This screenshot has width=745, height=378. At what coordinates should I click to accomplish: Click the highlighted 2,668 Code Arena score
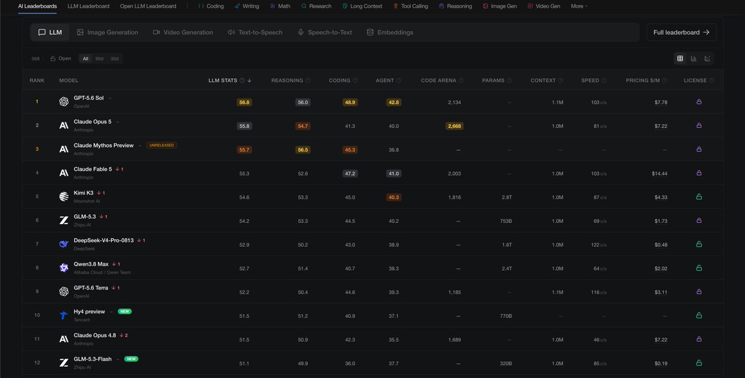click(454, 126)
